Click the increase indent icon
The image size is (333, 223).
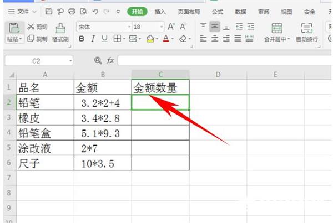tap(251, 27)
